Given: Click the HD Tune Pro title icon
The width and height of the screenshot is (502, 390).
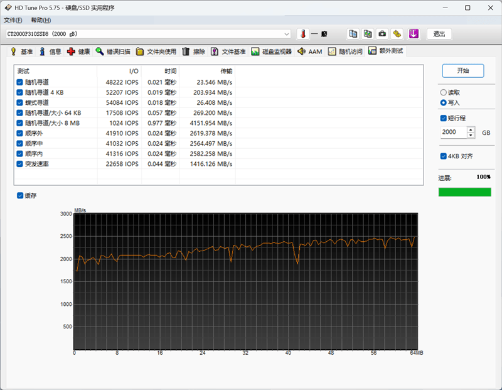Looking at the screenshot, I should 8,8.
